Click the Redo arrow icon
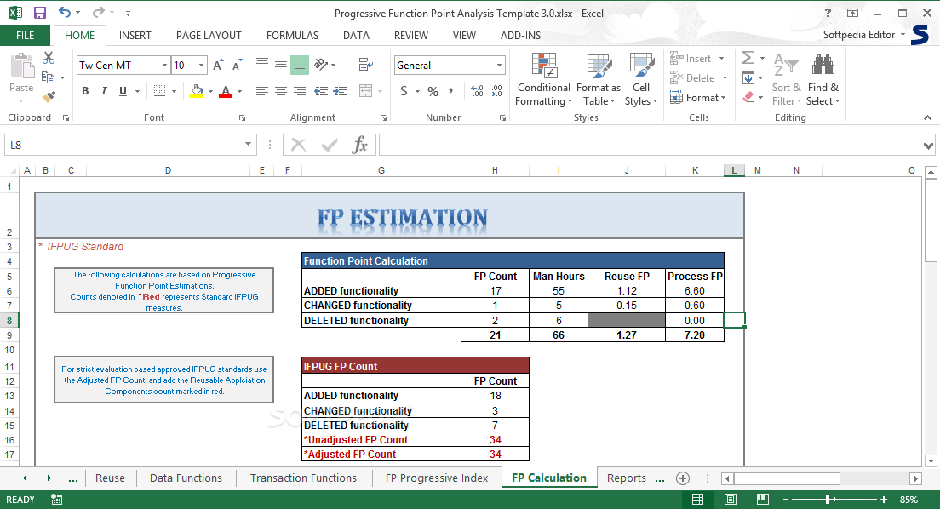Viewport: 940px width, 509px height. 99,13
